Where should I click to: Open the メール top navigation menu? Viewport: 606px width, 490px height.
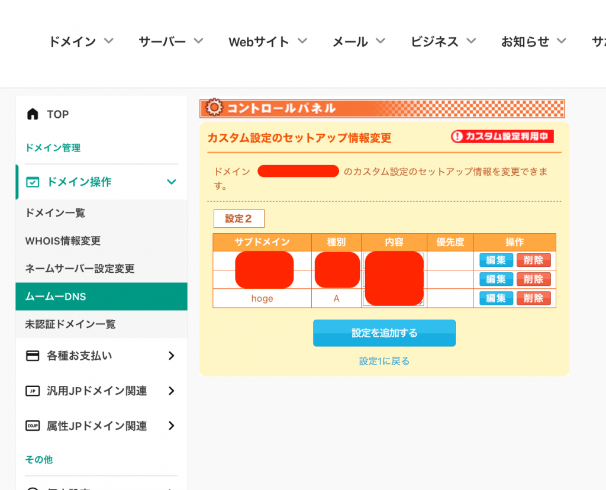(x=359, y=41)
